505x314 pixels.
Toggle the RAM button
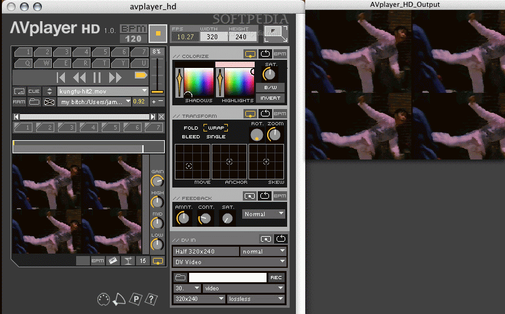(x=19, y=102)
